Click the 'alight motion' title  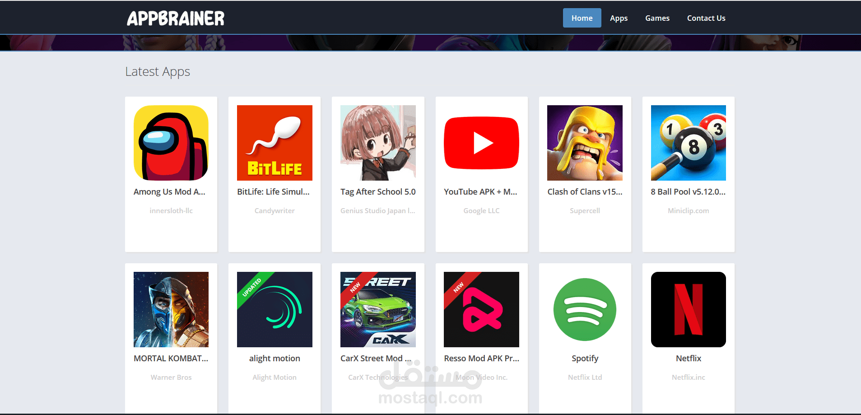275,358
